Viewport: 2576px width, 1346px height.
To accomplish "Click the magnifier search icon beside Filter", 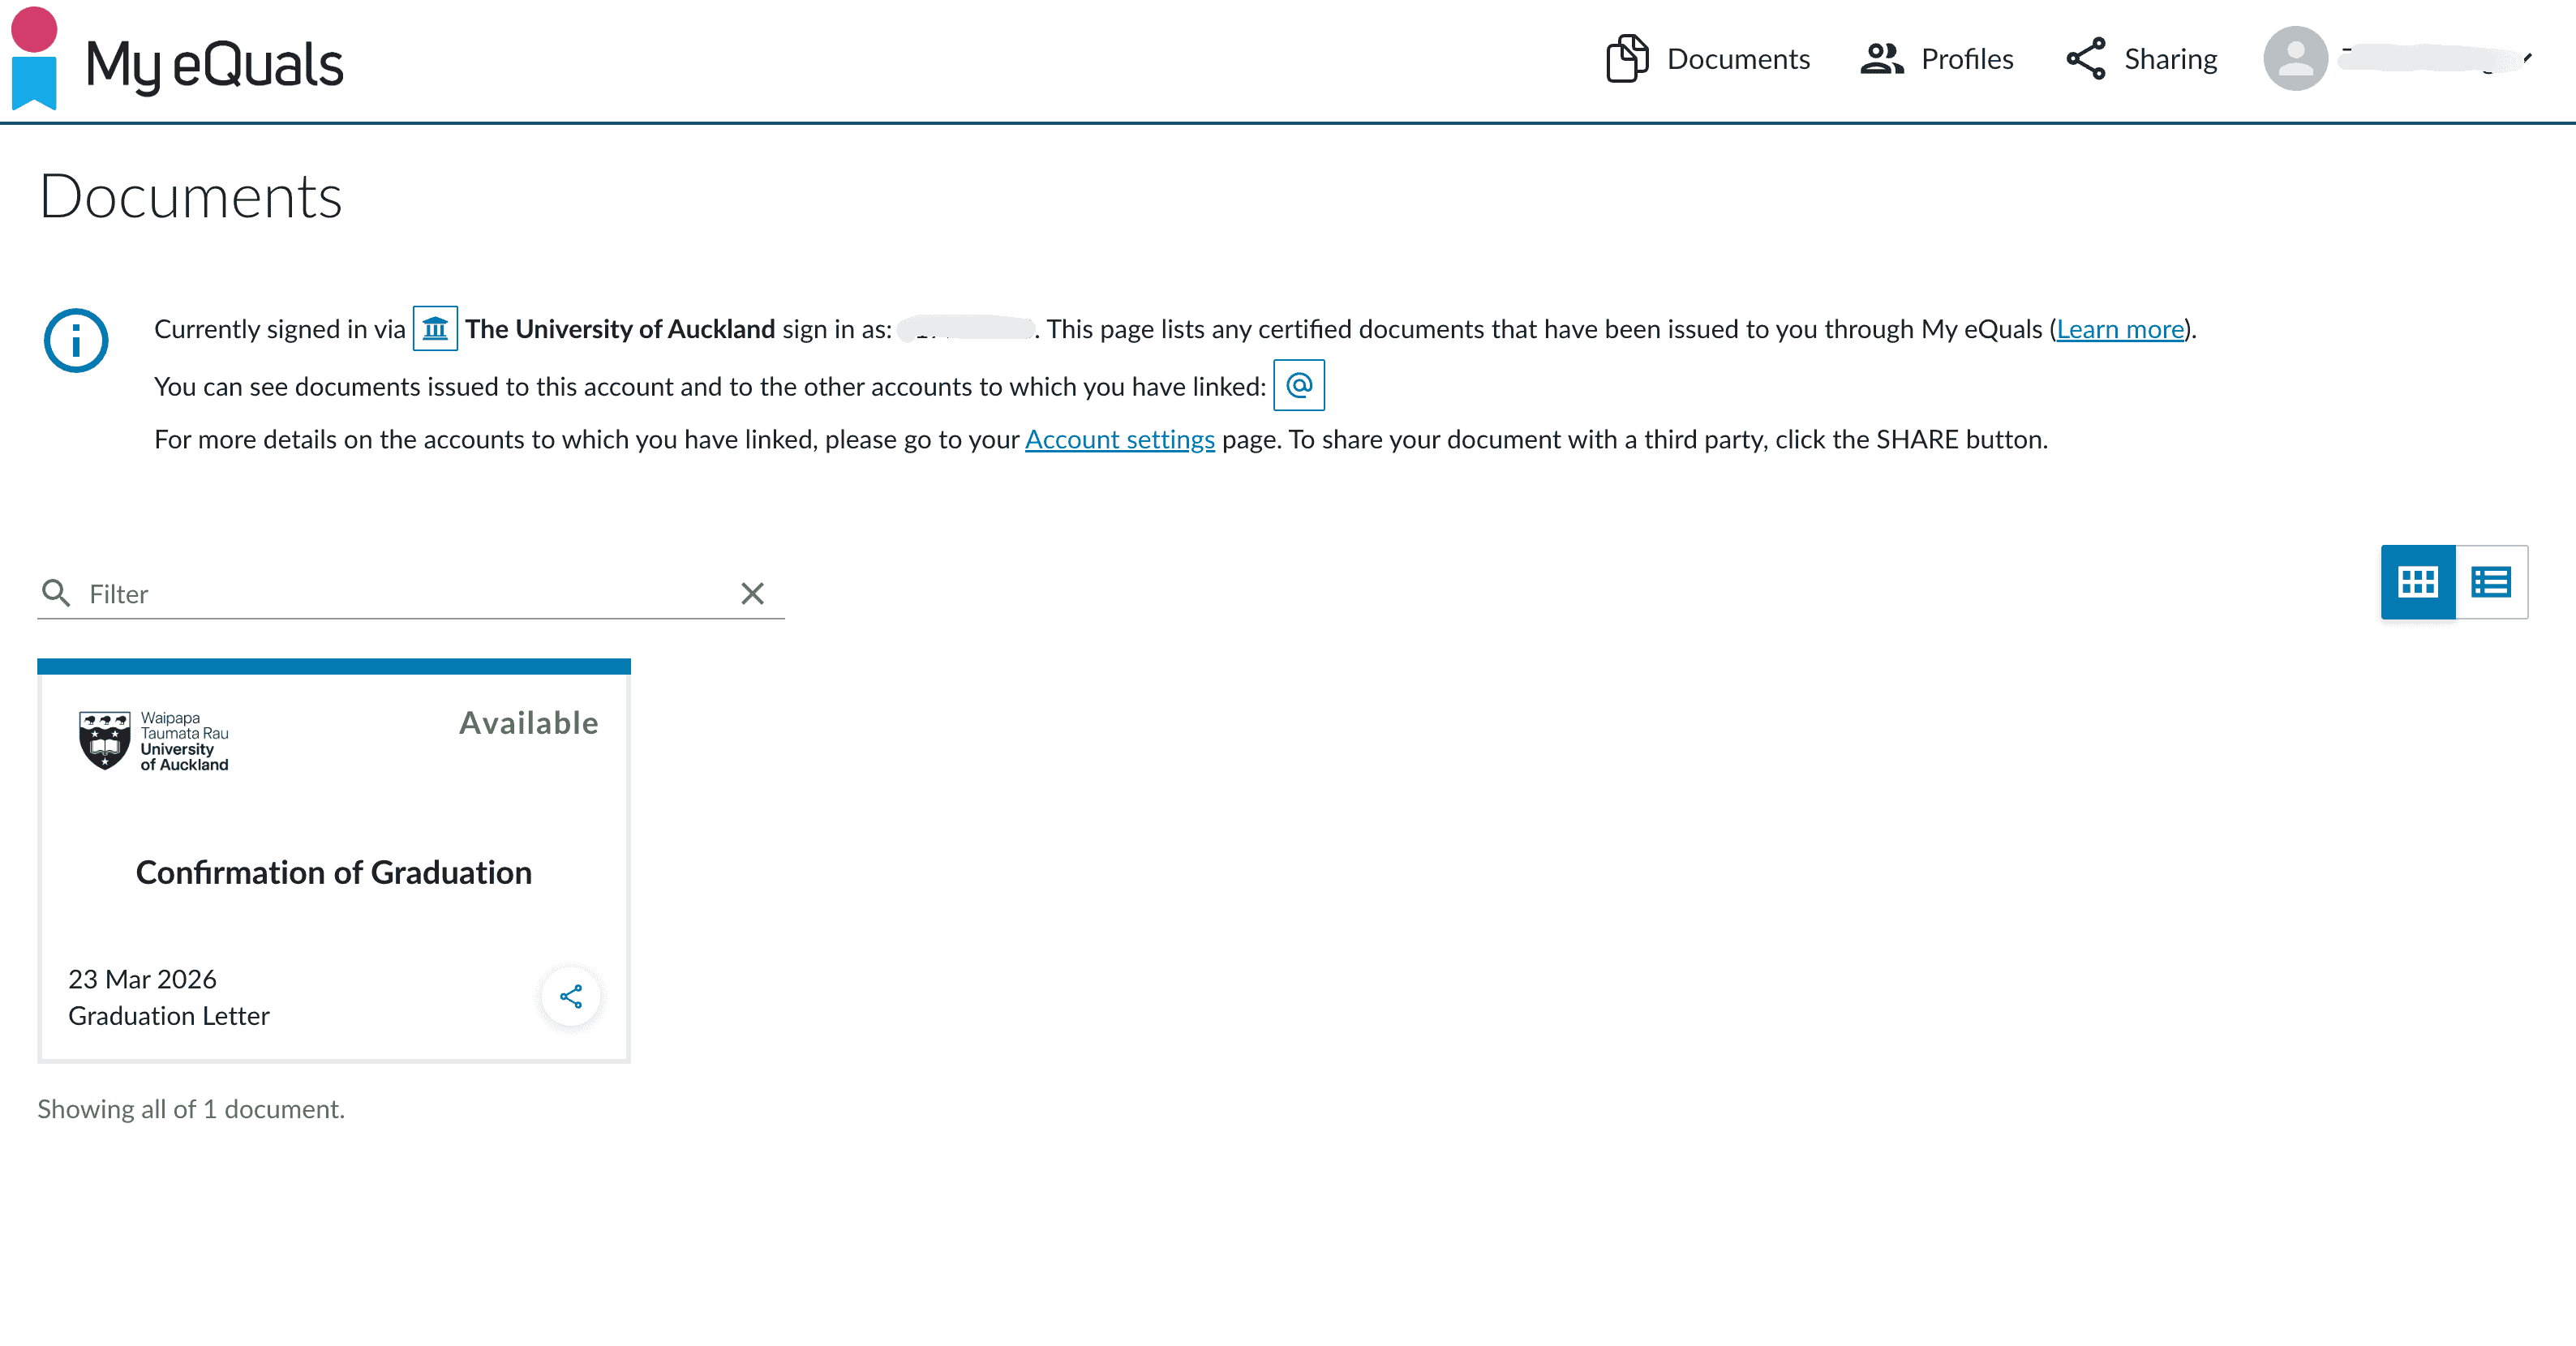I will tap(56, 593).
